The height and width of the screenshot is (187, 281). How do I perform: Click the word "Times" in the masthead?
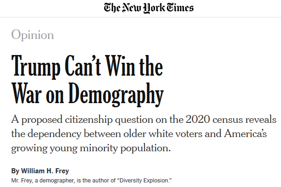[180, 8]
